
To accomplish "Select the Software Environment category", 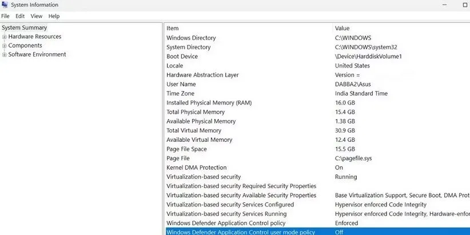I will click(37, 55).
